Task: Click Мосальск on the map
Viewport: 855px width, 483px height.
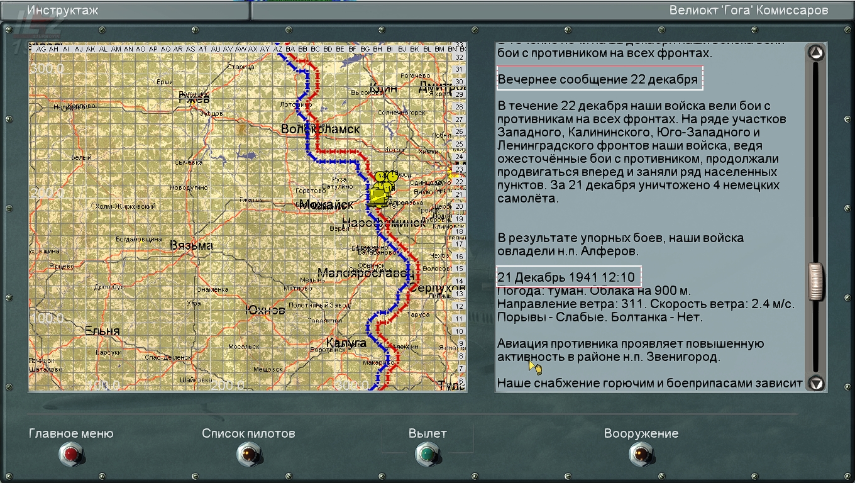Action: (x=243, y=347)
